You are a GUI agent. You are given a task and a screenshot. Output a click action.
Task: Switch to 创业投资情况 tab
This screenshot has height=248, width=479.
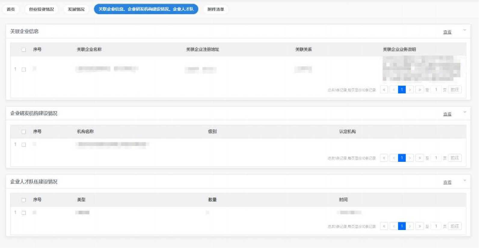pyautogui.click(x=41, y=9)
